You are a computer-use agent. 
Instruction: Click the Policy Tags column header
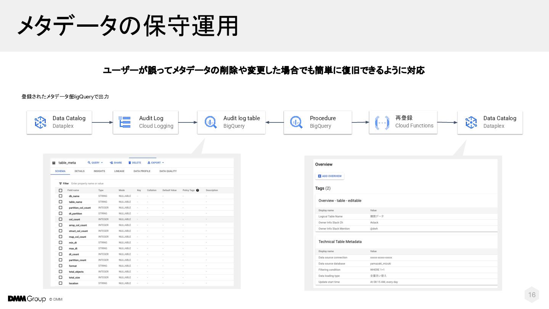(x=188, y=190)
